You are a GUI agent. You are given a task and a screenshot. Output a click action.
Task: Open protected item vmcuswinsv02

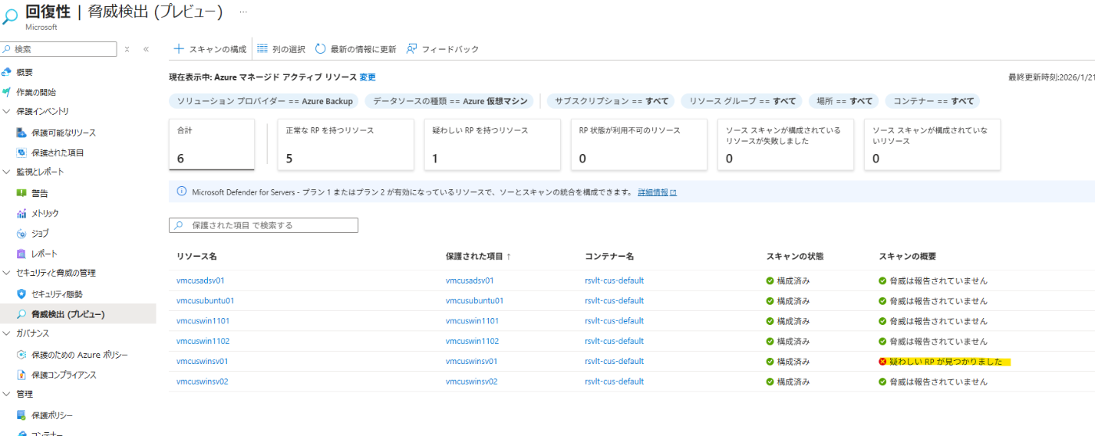(x=472, y=382)
